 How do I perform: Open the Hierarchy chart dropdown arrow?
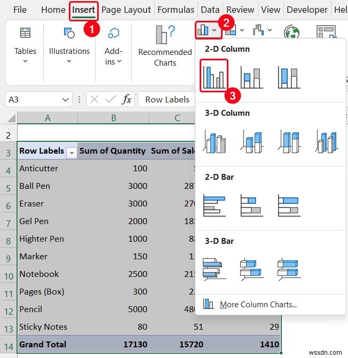tap(242, 30)
